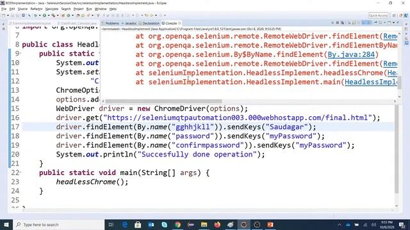Click the Open Console icon
Viewport: 410px width, 230px height.
[389, 23]
